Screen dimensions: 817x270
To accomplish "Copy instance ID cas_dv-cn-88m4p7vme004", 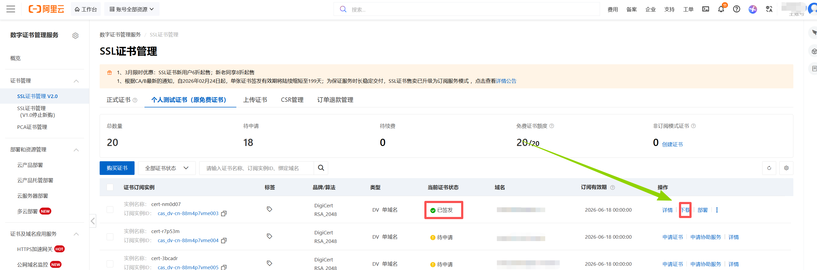I will point(224,241).
